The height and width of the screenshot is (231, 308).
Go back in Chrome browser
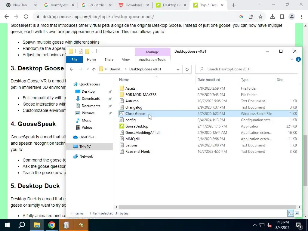point(7,17)
